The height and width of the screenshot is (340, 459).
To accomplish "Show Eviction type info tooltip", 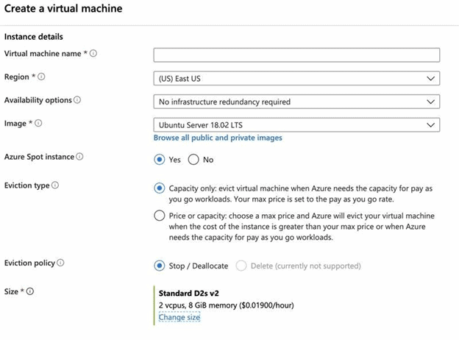I will [x=55, y=185].
